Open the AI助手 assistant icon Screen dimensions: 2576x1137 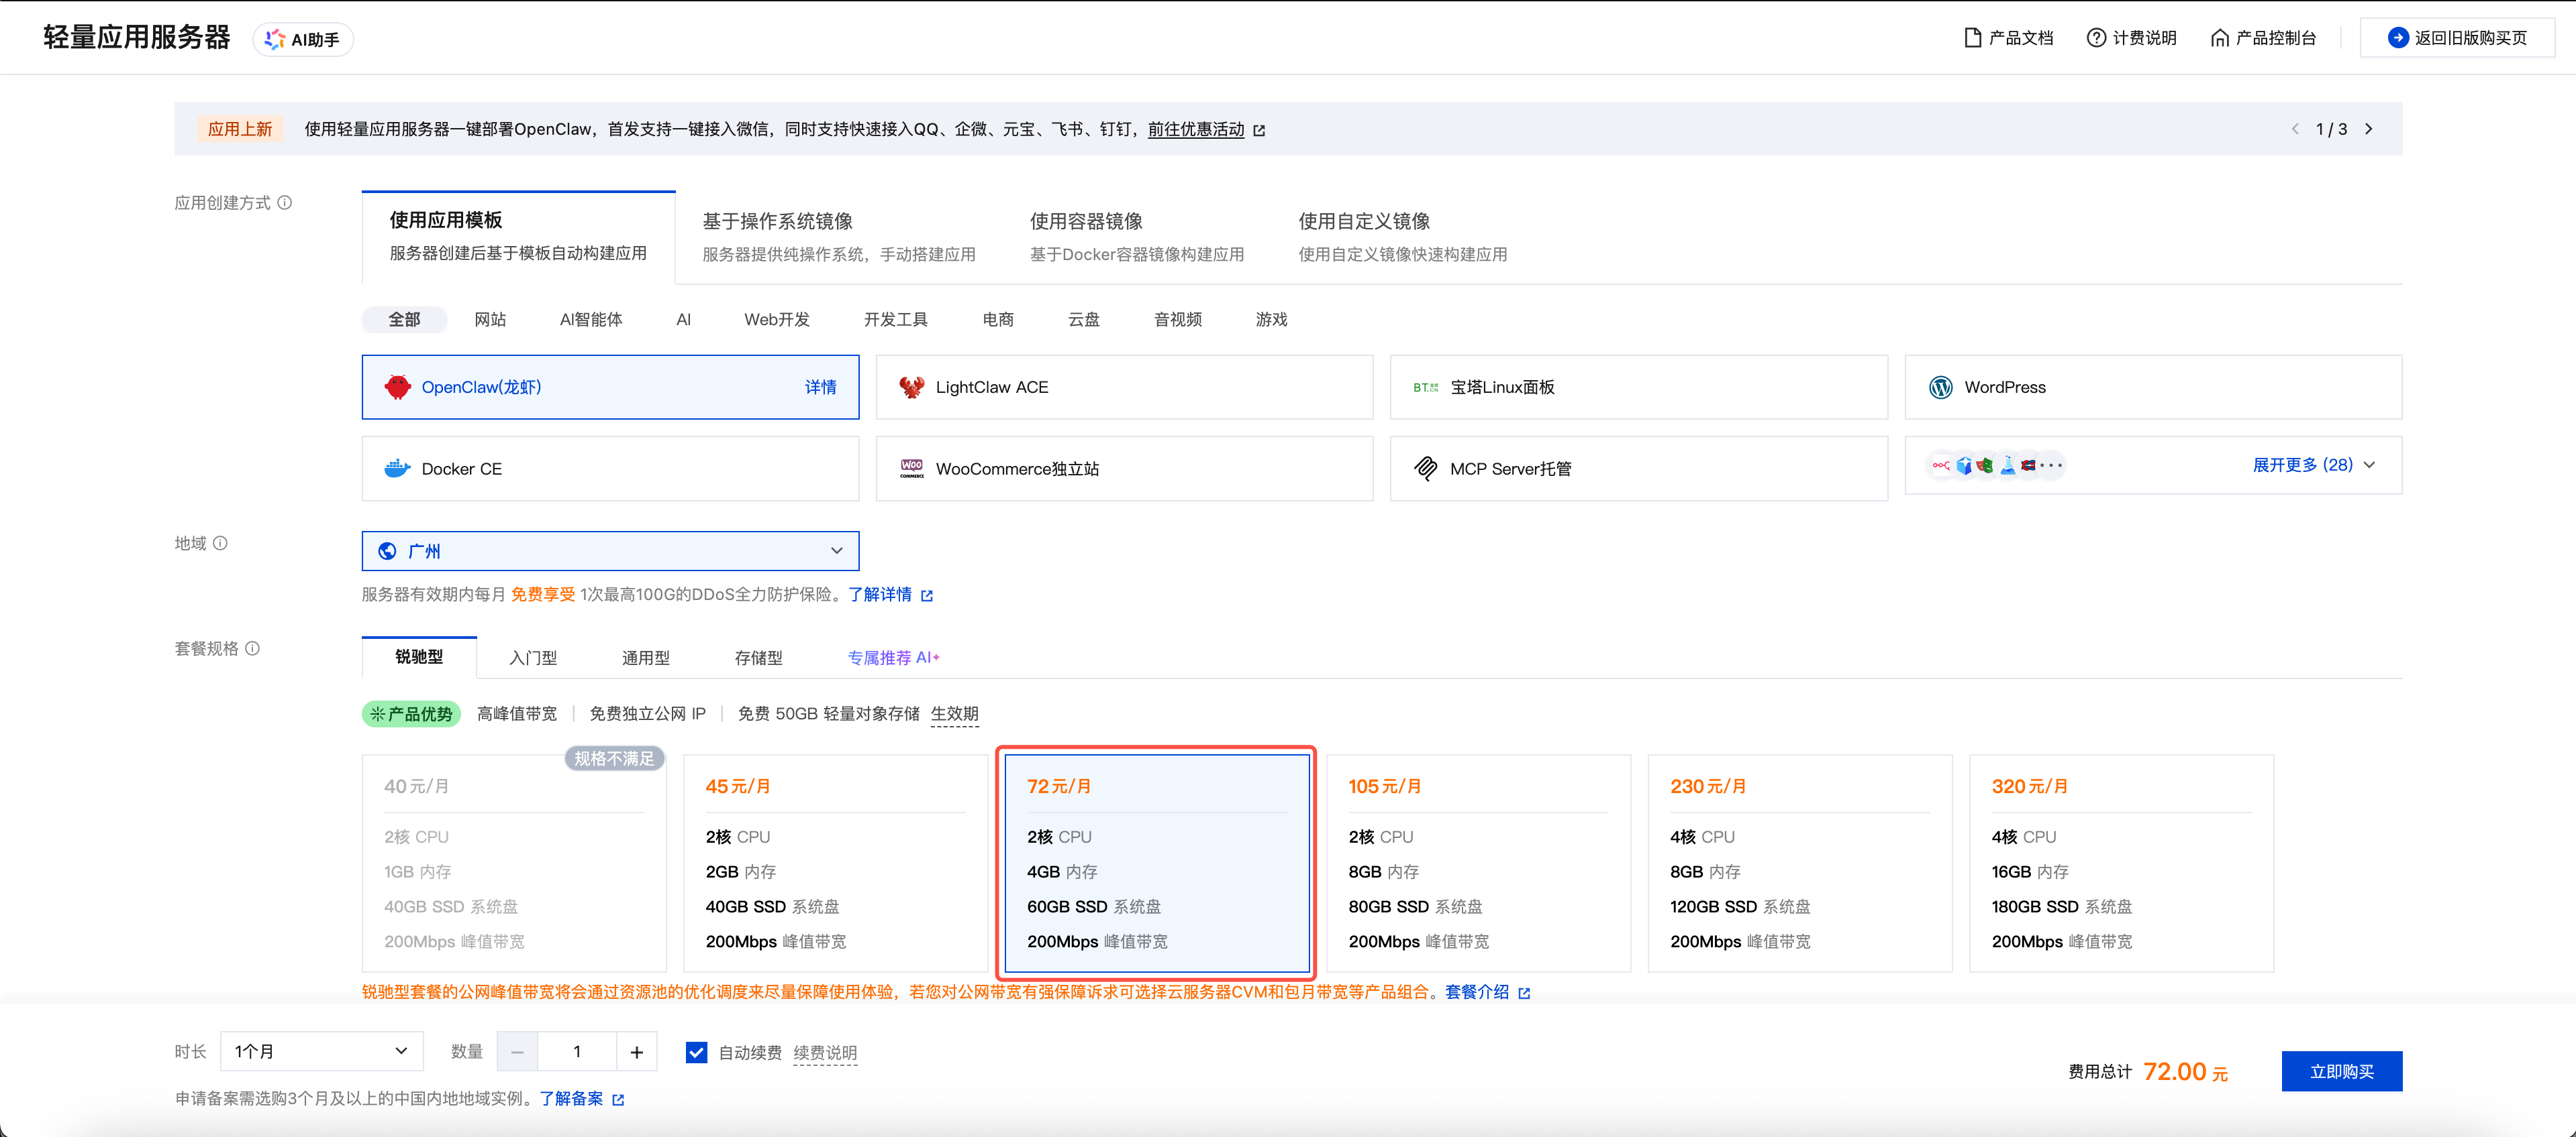point(274,39)
